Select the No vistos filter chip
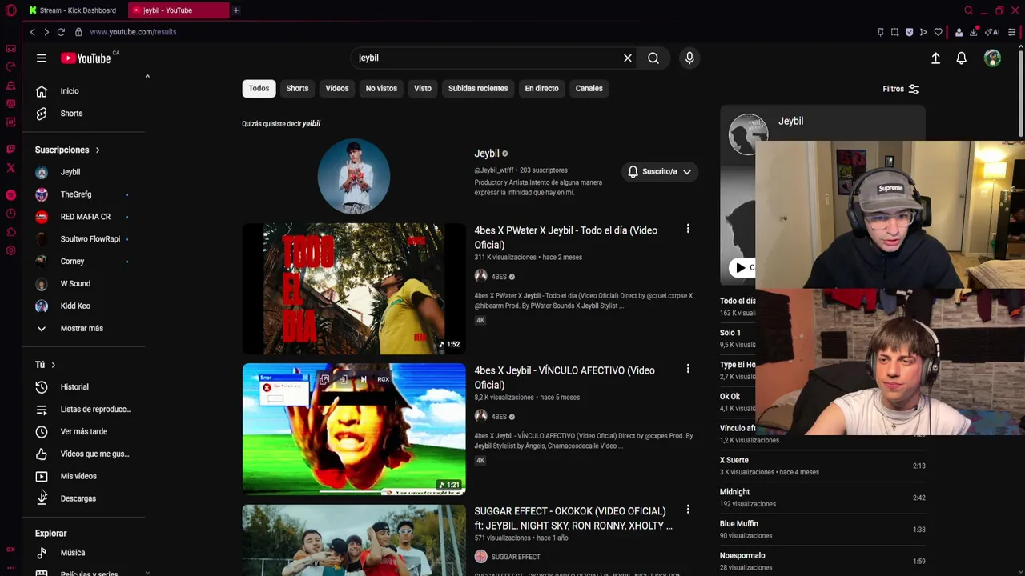Viewport: 1025px width, 576px height. point(381,88)
